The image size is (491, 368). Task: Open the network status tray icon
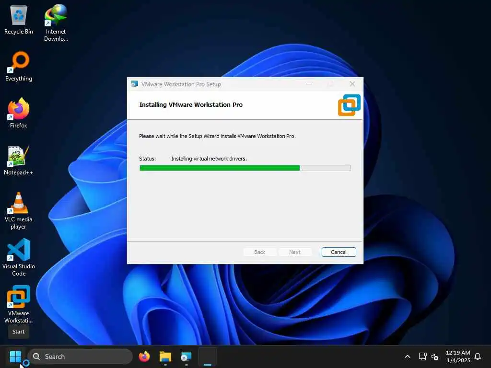(422, 356)
